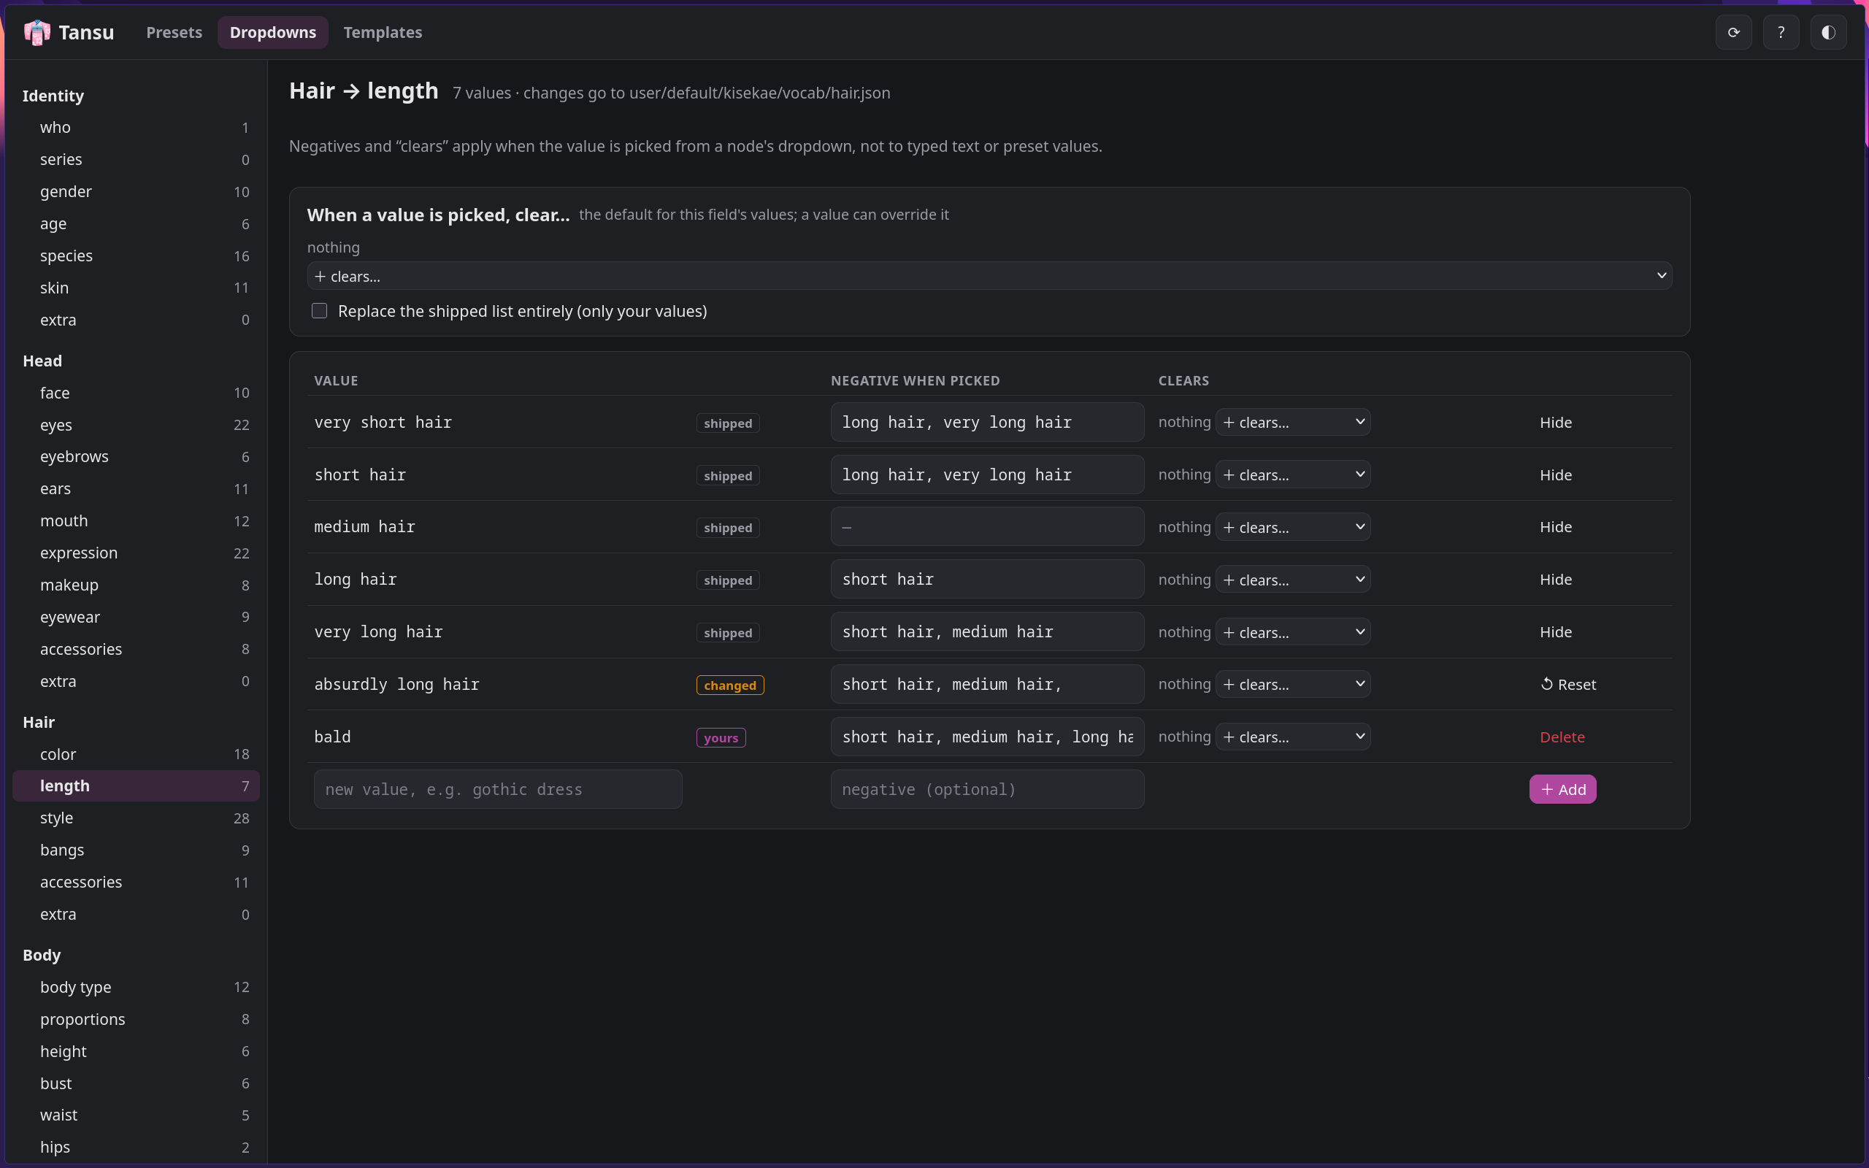Reset the absurdly long hair value
1869x1168 pixels.
pyautogui.click(x=1567, y=685)
